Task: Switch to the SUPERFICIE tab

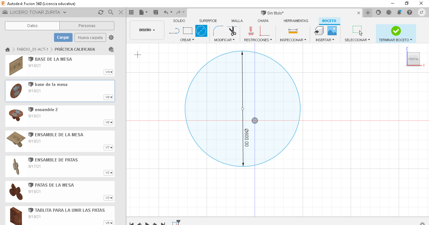Action: point(208,21)
